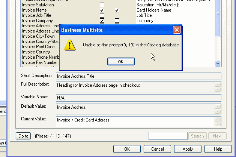Click the Short Description field
236x157 pixels.
point(138,76)
